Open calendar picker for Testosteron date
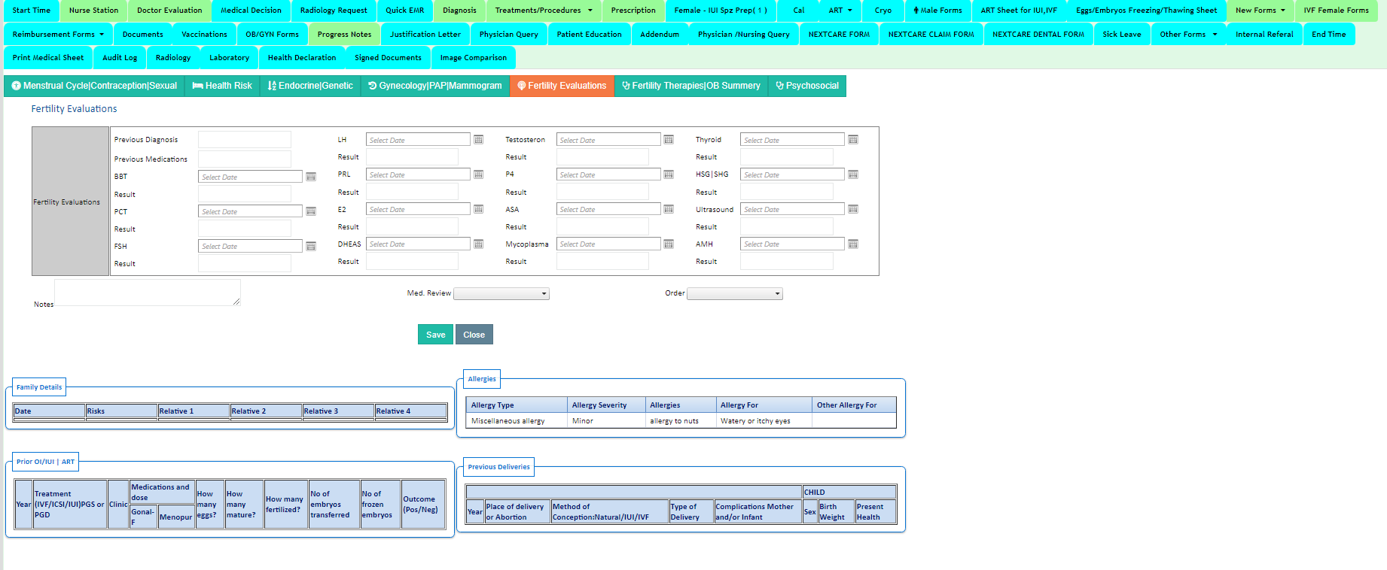1387x570 pixels. pos(669,139)
